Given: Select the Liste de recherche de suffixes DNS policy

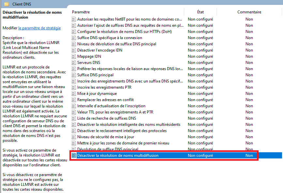Looking at the screenshot, I should coord(107,118).
